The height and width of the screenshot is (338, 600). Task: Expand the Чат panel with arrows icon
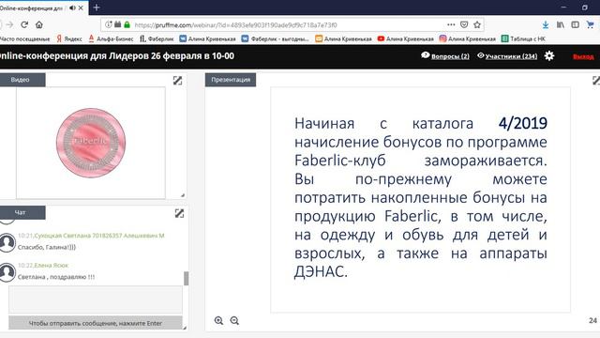[179, 213]
